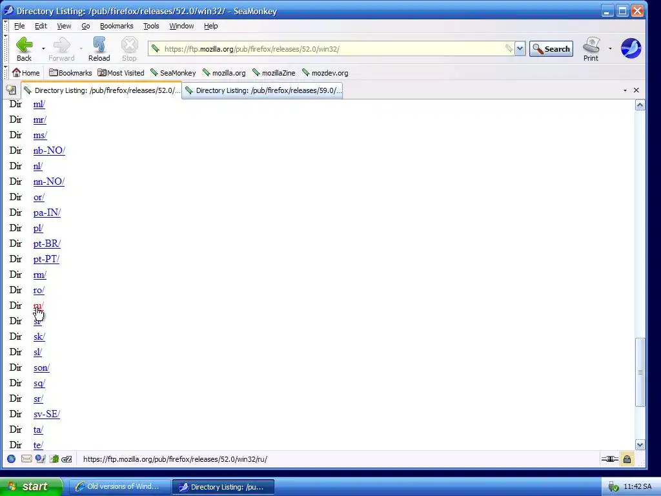The height and width of the screenshot is (496, 661).
Task: Click the vertical scrollbar thumb
Action: [x=640, y=372]
